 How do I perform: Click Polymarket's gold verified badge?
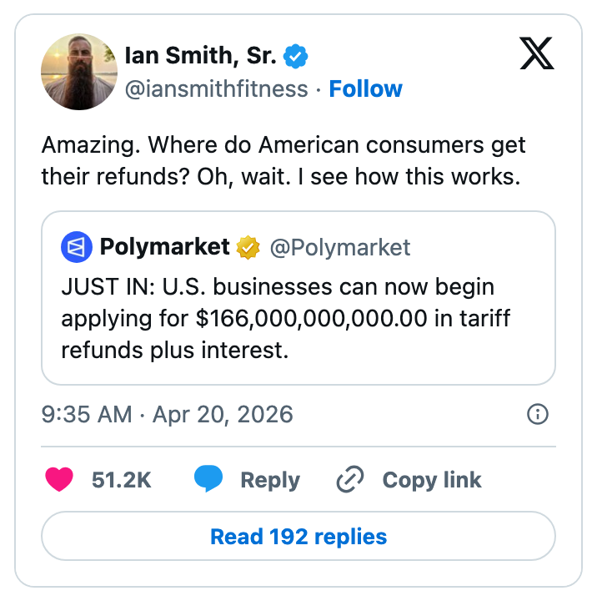[x=248, y=247]
